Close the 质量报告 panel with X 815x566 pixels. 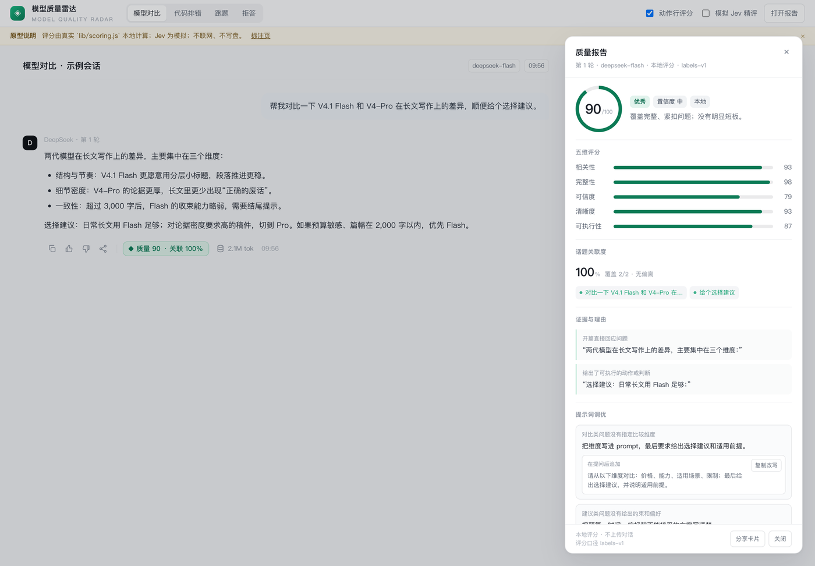pos(786,52)
